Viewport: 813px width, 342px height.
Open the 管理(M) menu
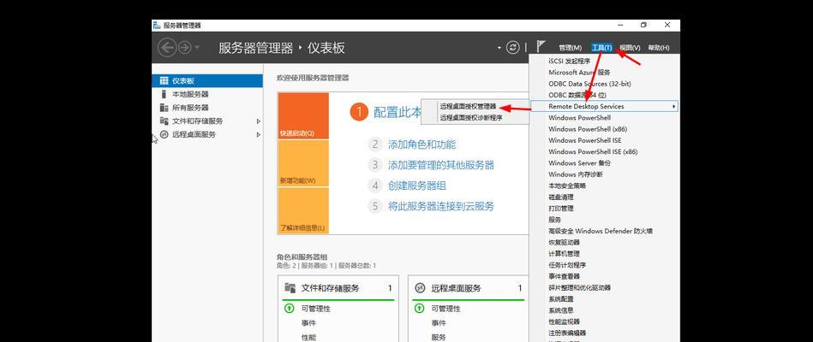(x=570, y=48)
